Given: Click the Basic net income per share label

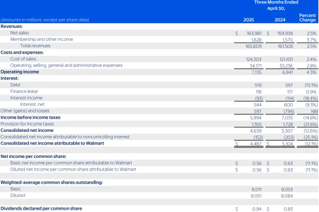Looking at the screenshot, I should tap(71, 163).
